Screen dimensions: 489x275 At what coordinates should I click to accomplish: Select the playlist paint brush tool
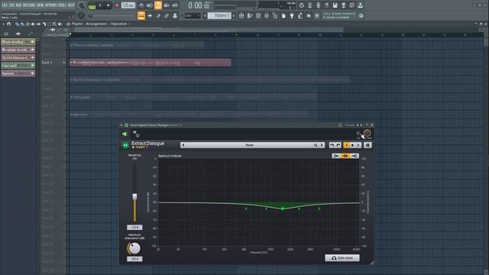click(x=22, y=24)
